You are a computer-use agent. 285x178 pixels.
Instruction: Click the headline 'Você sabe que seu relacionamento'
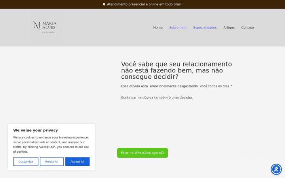[x=176, y=70]
